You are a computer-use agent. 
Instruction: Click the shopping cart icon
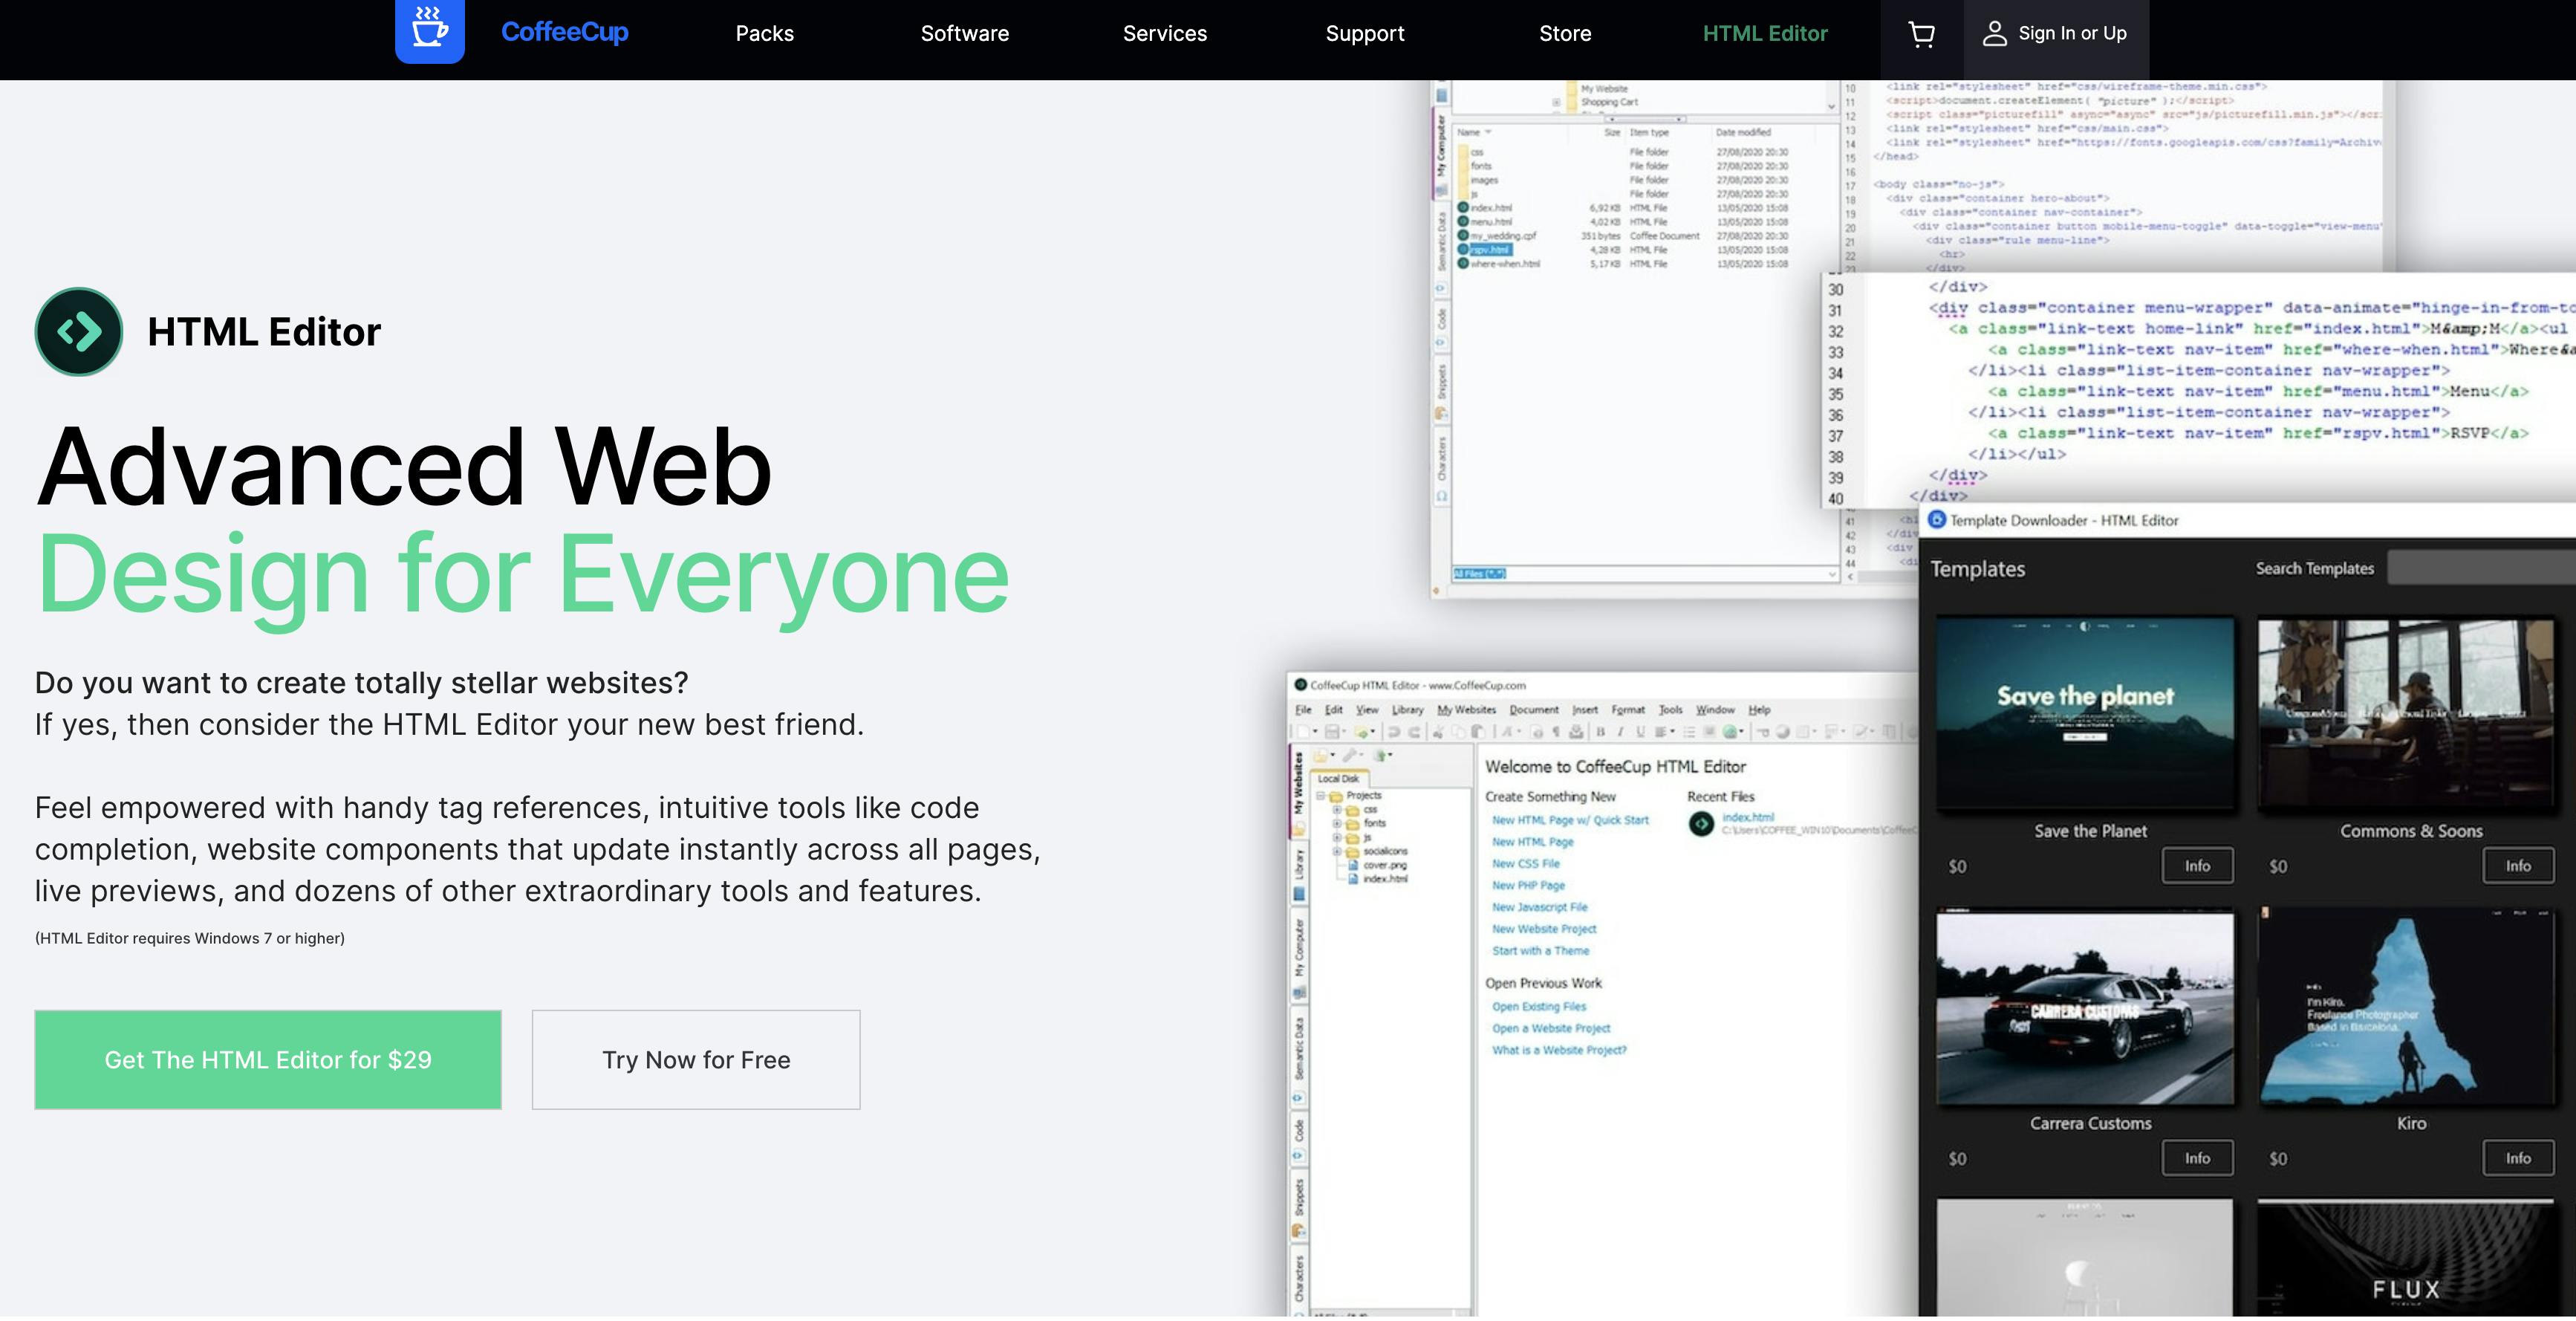pyautogui.click(x=1921, y=33)
